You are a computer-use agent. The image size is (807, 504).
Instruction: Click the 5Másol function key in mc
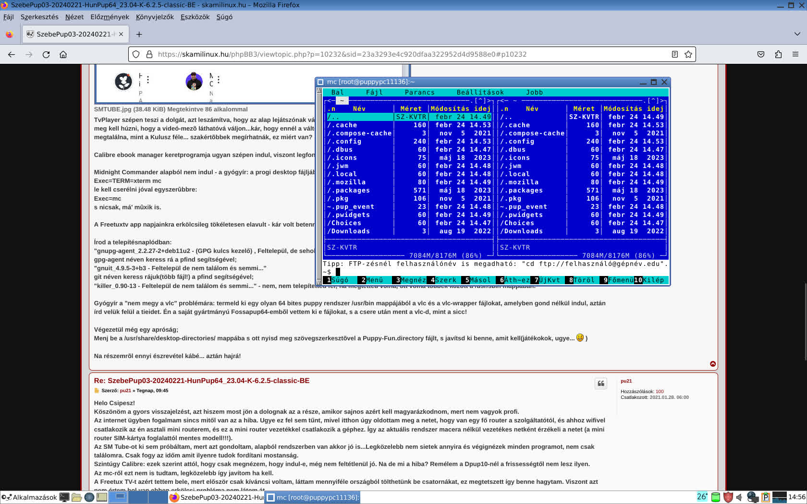(x=478, y=280)
